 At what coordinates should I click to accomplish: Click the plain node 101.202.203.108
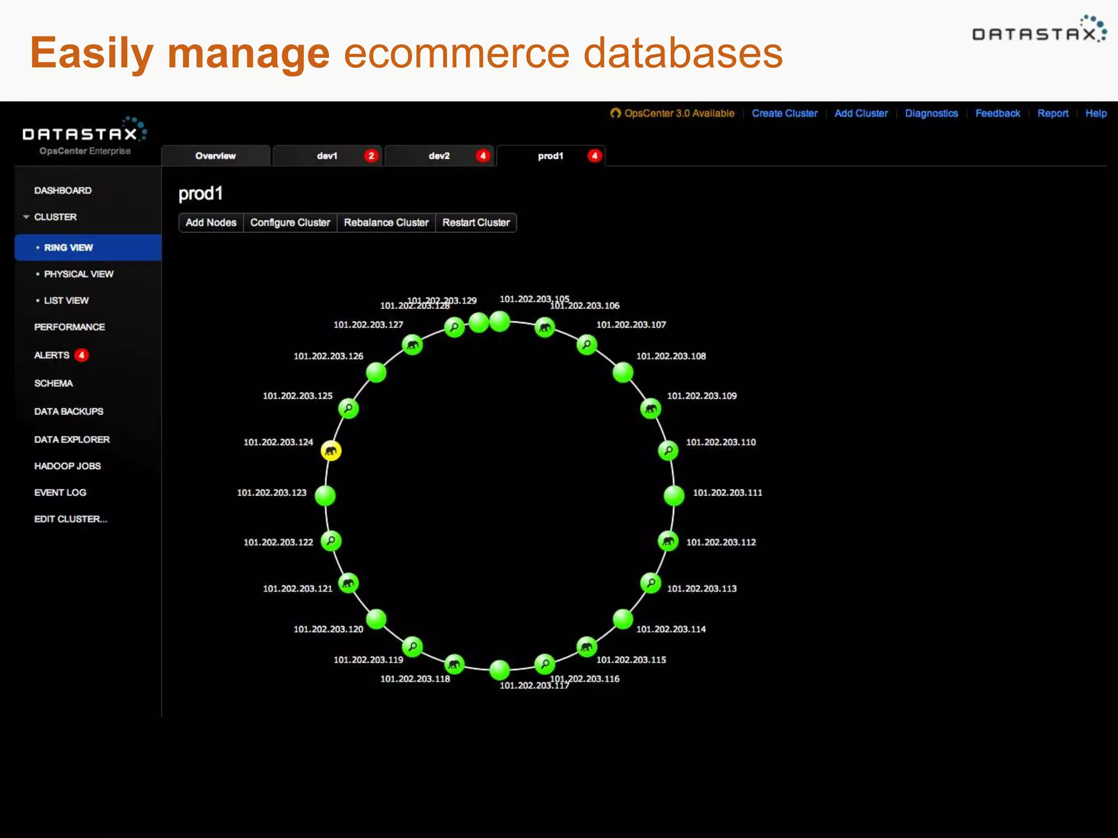(623, 373)
